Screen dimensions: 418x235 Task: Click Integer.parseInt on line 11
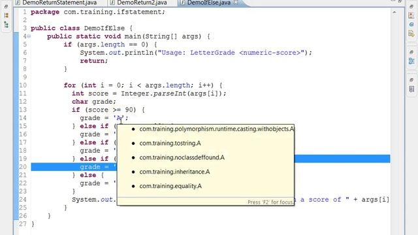point(153,93)
